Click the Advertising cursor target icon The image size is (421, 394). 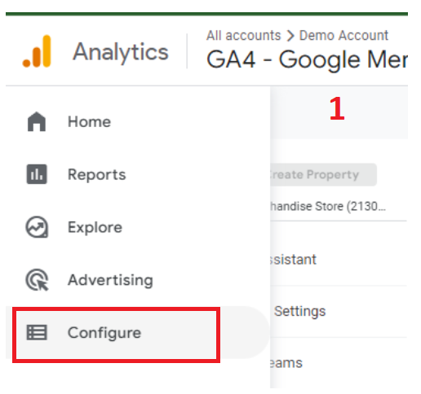coord(37,280)
